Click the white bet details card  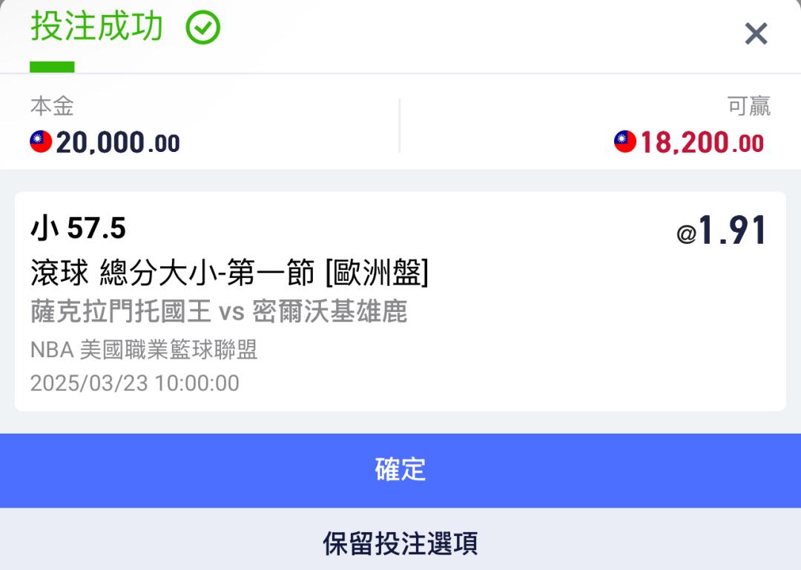(400, 302)
